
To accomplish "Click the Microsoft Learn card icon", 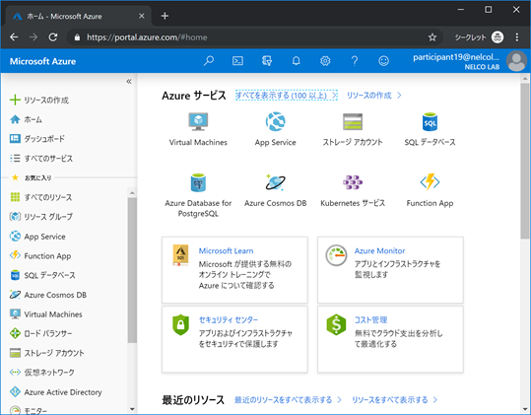I will (180, 255).
